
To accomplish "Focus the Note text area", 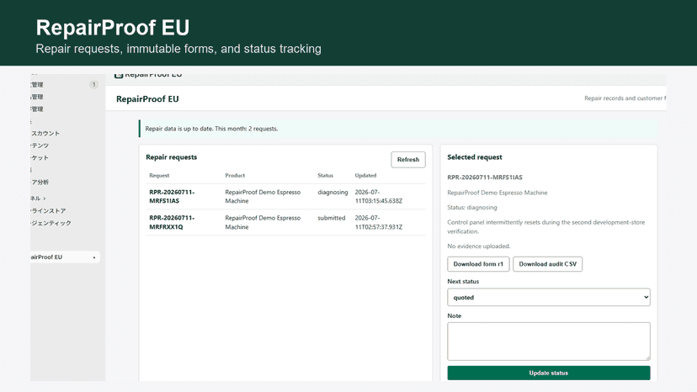I will click(549, 342).
